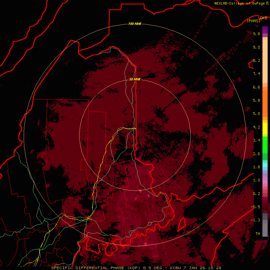Click the TH threshold label on scale
Image resolution: width=270 pixels, height=270 pixels.
coord(258,234)
